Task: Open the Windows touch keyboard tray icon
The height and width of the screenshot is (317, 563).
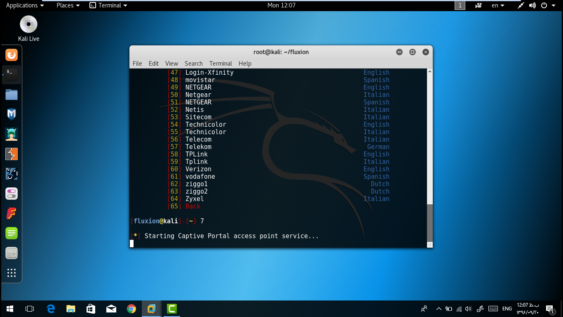Action: click(493, 309)
